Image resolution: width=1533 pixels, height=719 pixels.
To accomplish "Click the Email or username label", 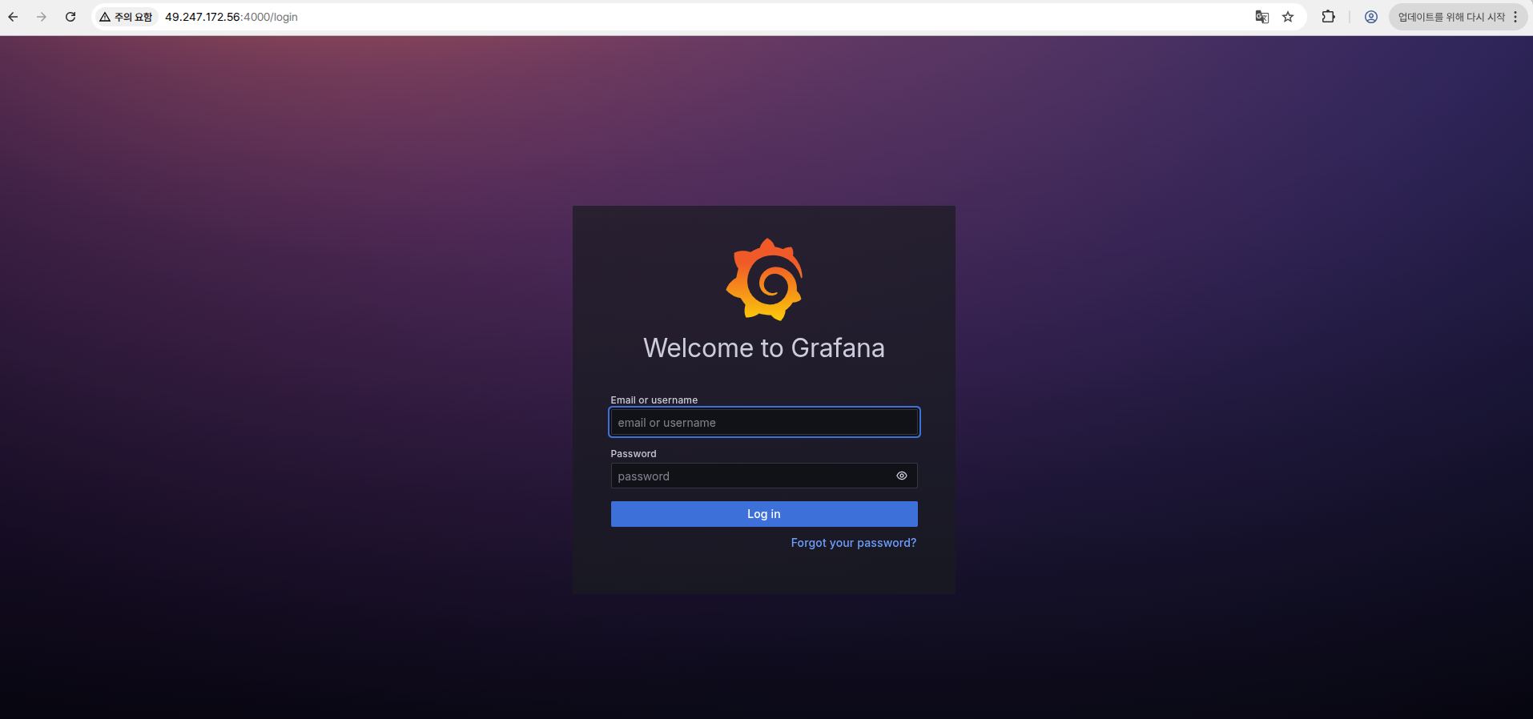I will pyautogui.click(x=654, y=400).
